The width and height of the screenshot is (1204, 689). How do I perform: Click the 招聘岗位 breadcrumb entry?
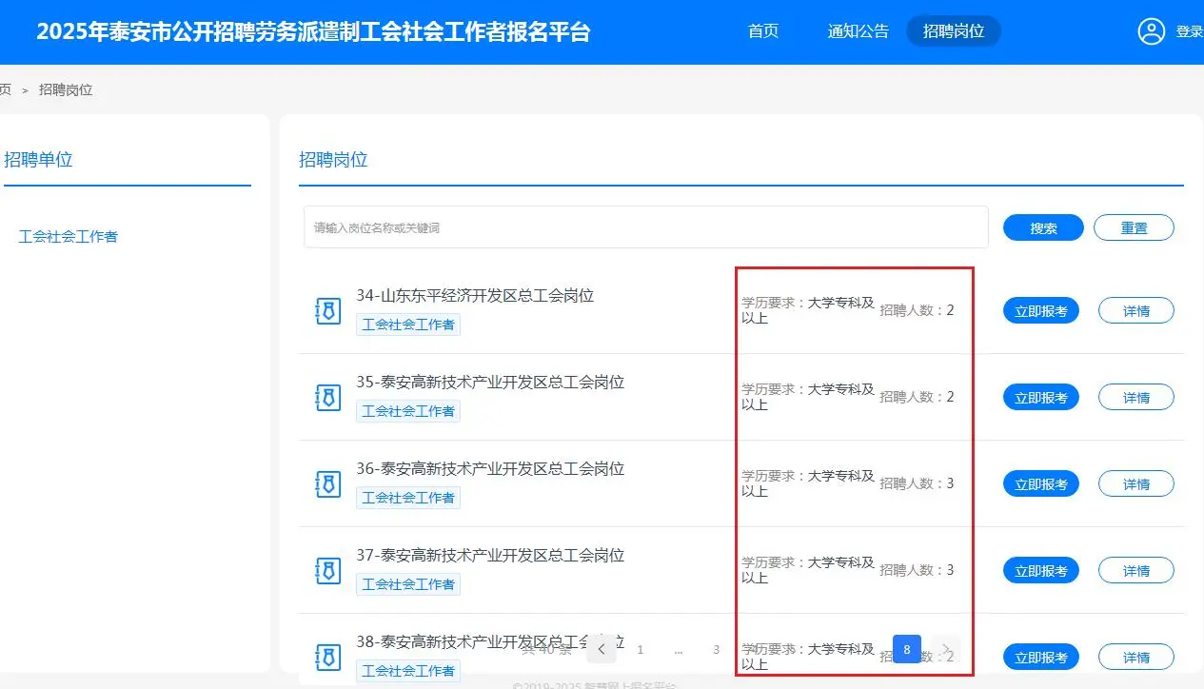[x=65, y=89]
